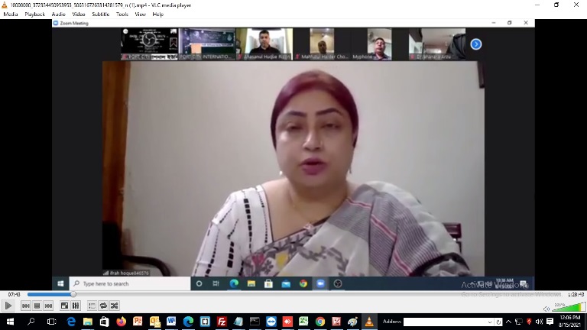Expand the Address bar dropdown arrow

tap(490, 322)
